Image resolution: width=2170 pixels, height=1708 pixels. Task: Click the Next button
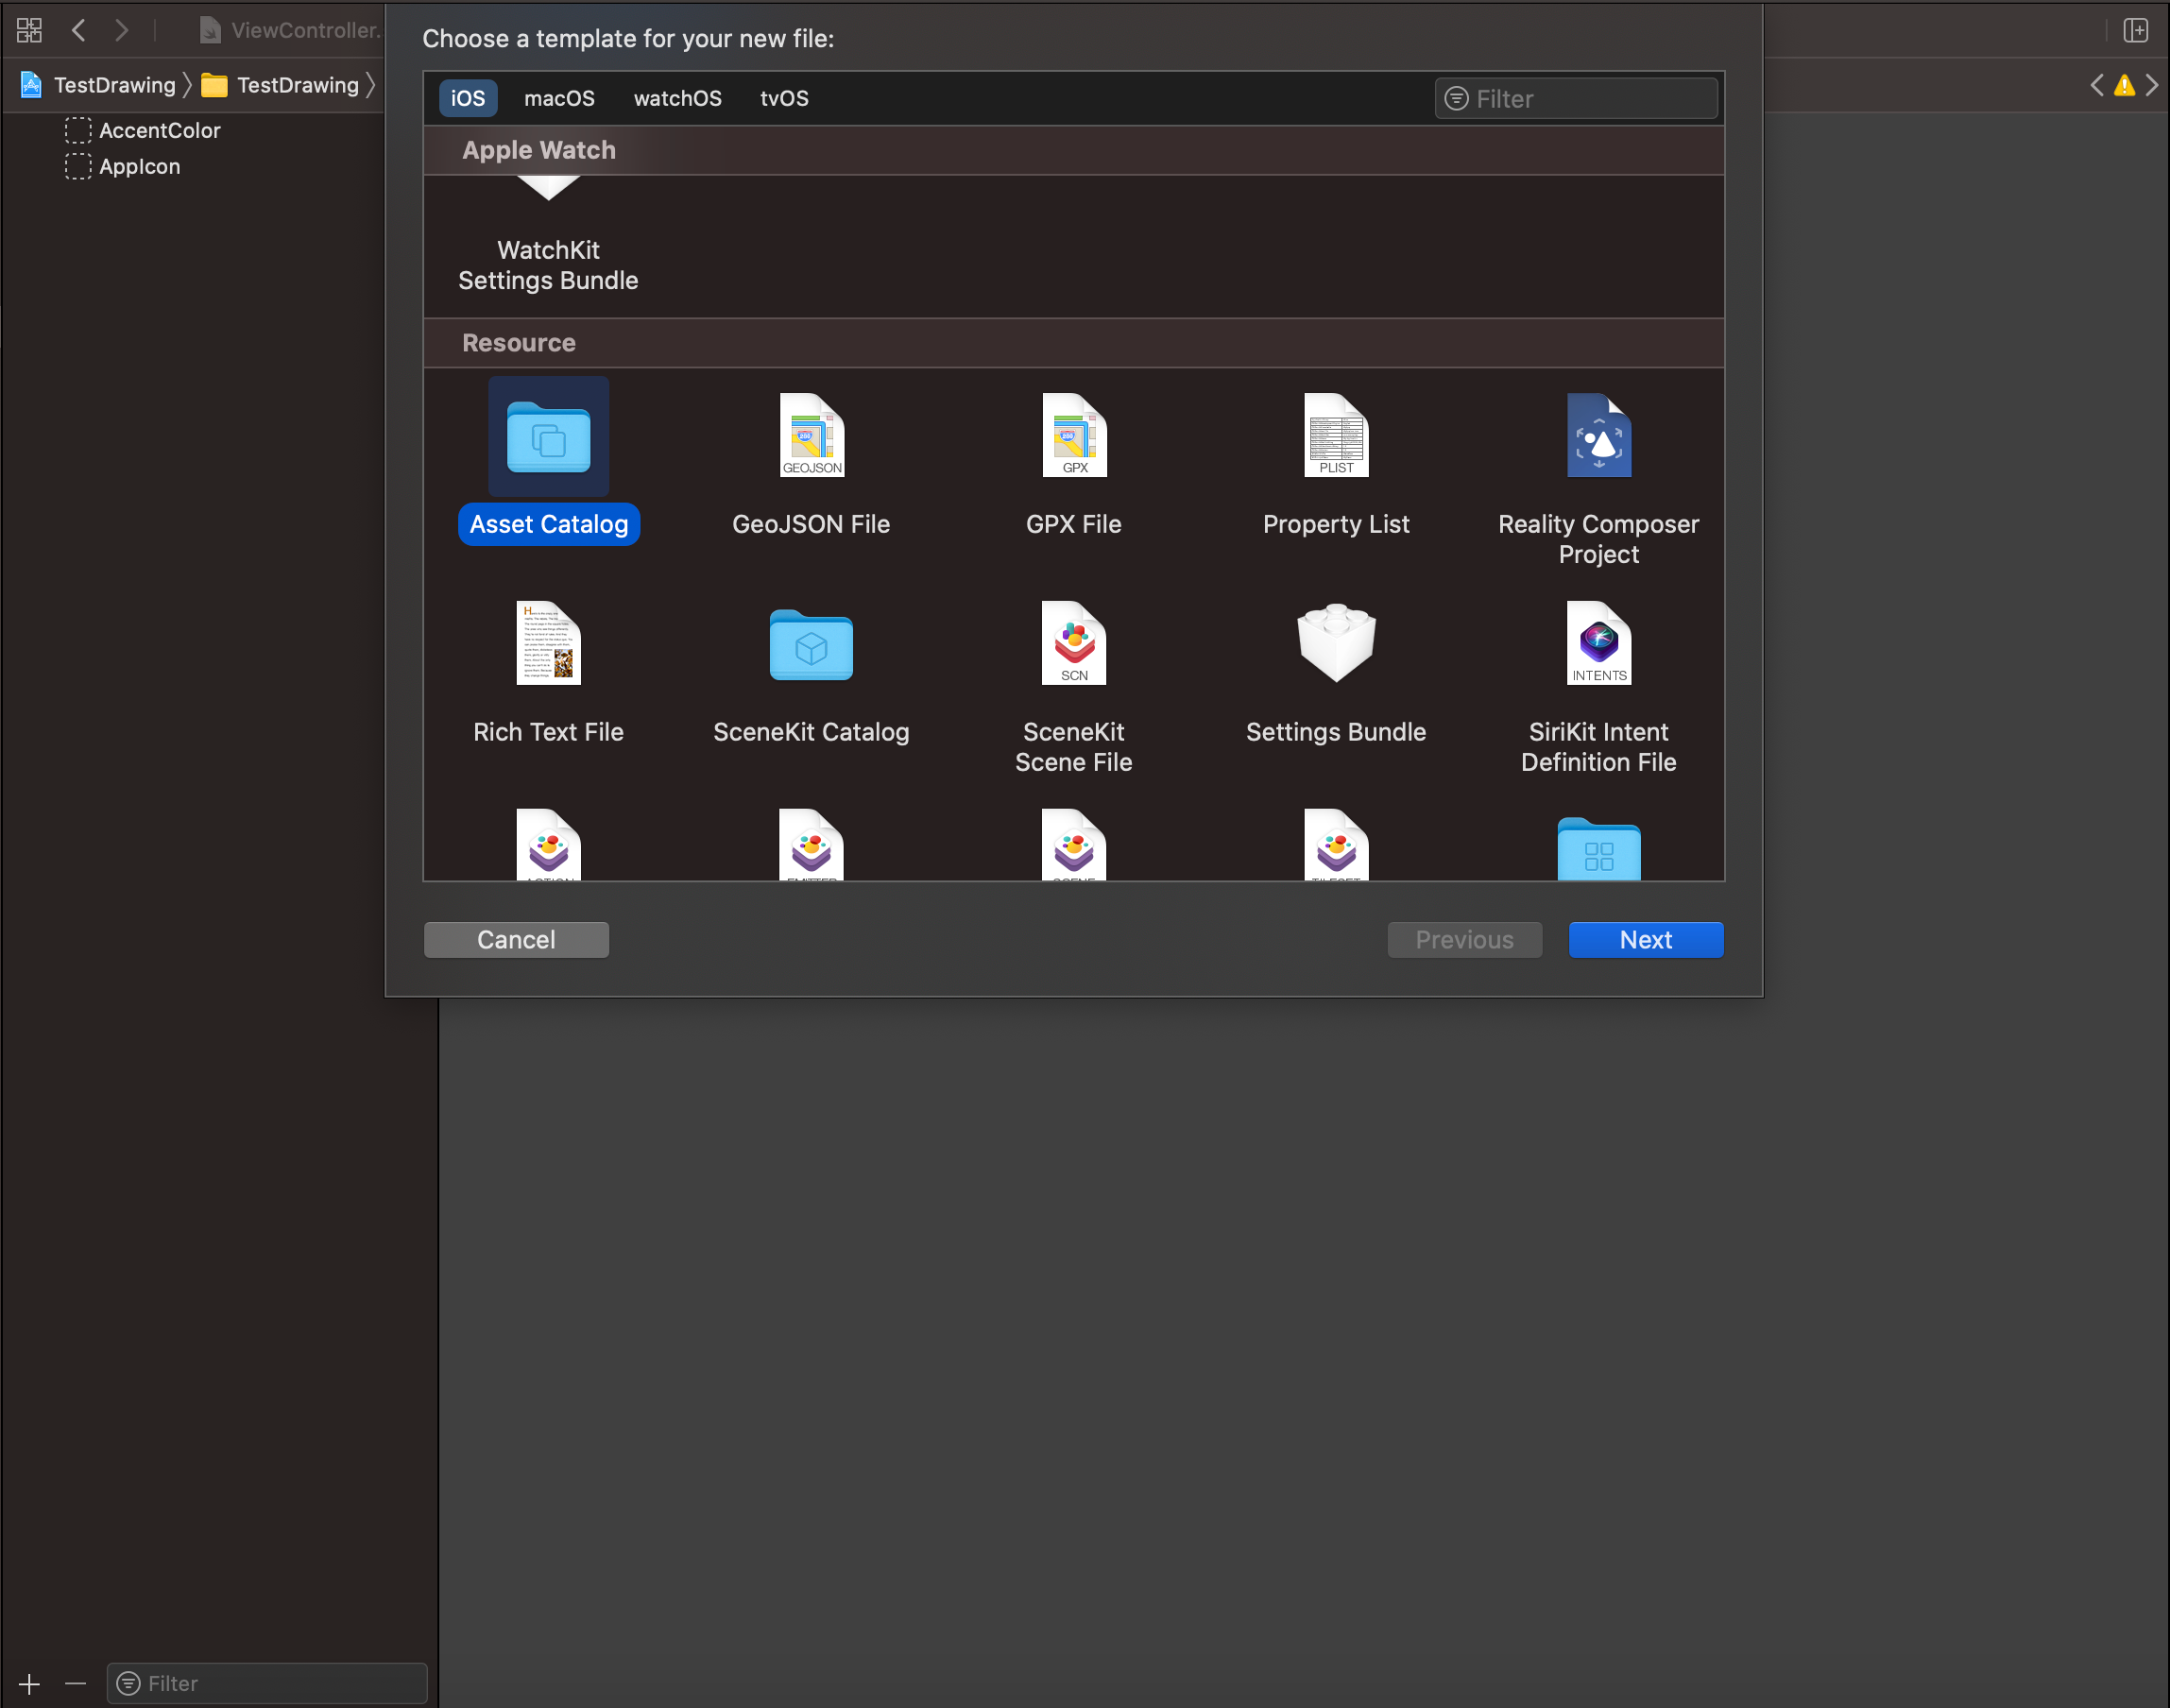point(1645,940)
